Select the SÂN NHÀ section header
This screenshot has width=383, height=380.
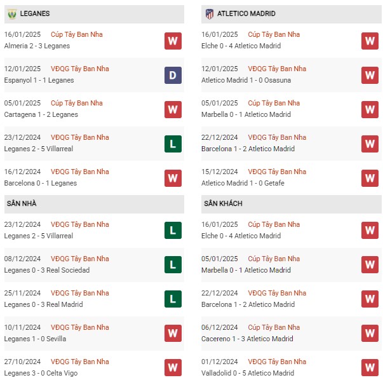click(x=94, y=204)
